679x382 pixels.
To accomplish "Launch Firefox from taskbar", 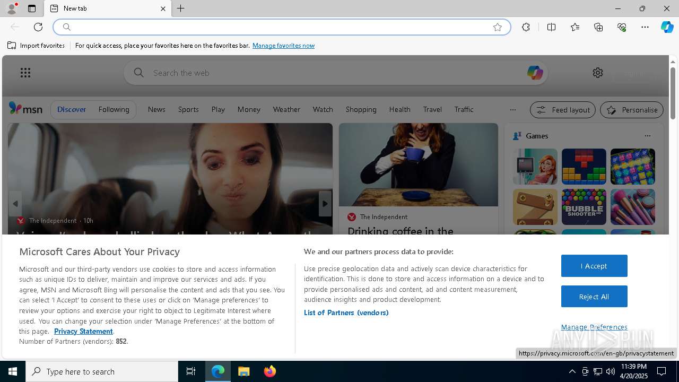I will tap(270, 371).
